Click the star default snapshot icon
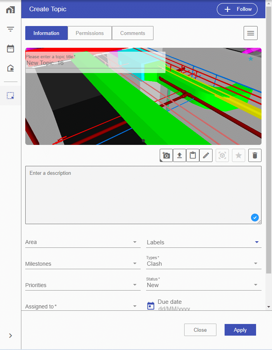The image size is (272, 350). click(239, 155)
